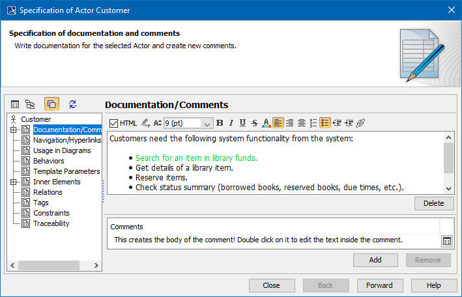Apply italic formatting to text
Screen dimensions: 462x297
(x=231, y=122)
